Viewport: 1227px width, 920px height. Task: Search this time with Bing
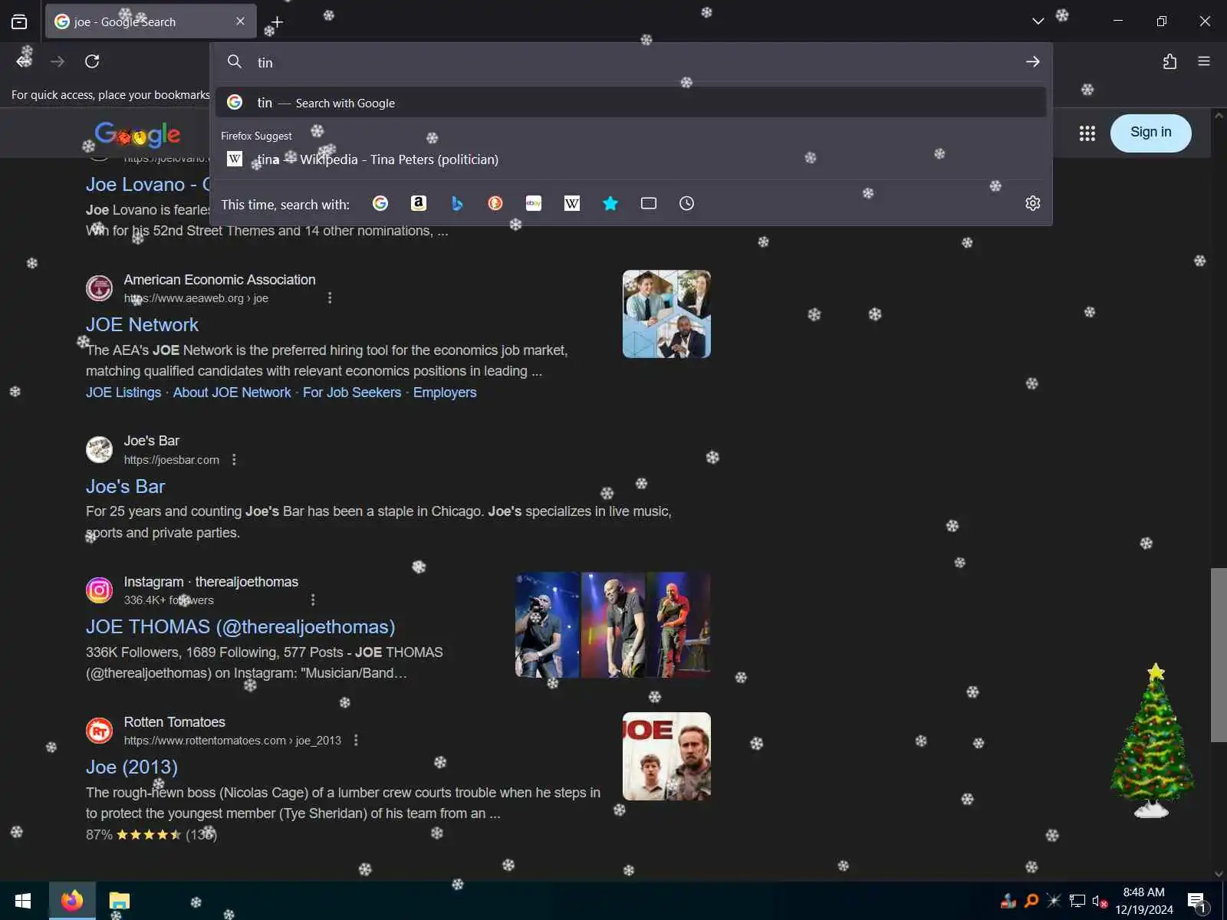click(x=457, y=203)
